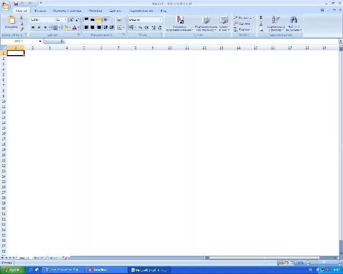
Task: Click the Percent Style icon
Action: (140, 27)
